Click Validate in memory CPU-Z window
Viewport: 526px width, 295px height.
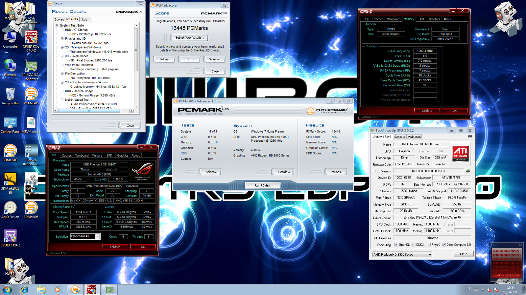(427, 111)
